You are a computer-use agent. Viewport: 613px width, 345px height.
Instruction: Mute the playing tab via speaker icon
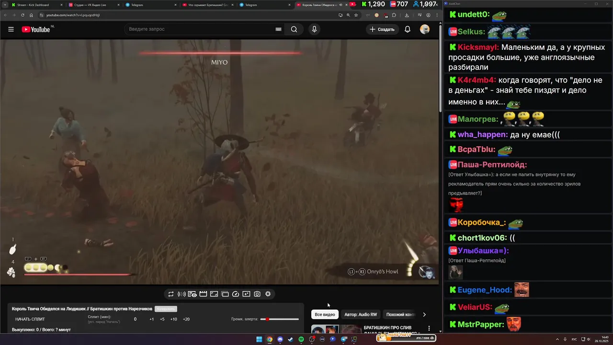(341, 5)
